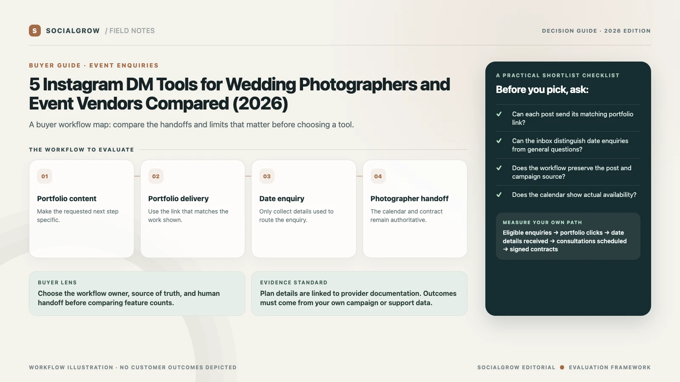Screen dimensions: 680x382
Task: Select the Buyer Guide Event Enquiries tag
Action: click(94, 65)
